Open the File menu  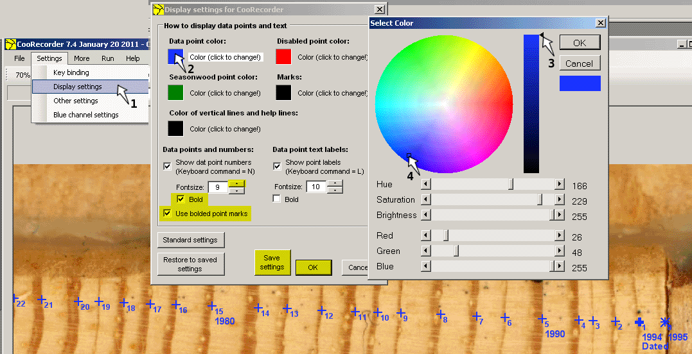coord(19,58)
